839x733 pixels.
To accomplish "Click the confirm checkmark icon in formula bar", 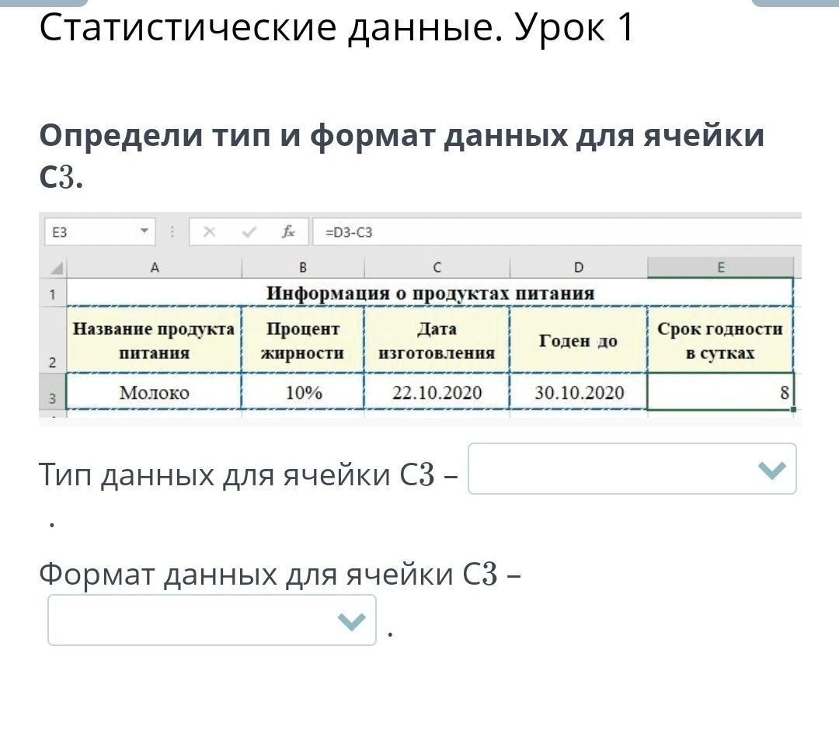I will (x=249, y=231).
